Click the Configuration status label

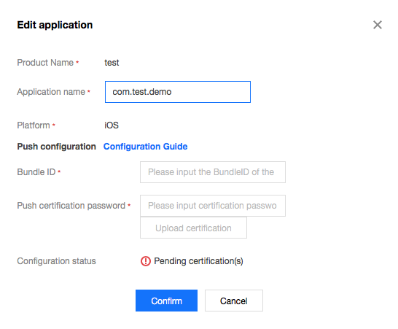click(56, 261)
